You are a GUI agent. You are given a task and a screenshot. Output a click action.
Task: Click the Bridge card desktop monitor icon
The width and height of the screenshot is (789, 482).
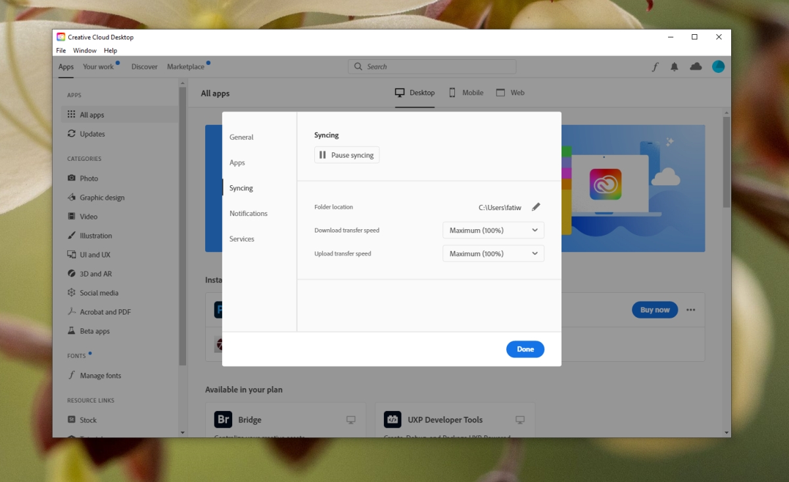(351, 420)
